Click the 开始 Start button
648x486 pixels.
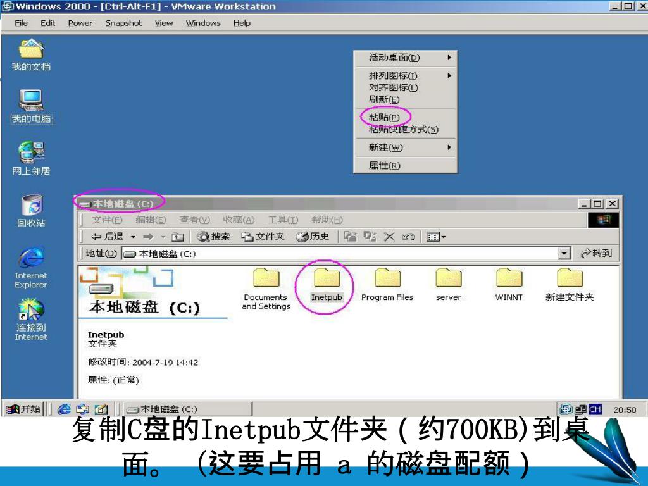23,409
